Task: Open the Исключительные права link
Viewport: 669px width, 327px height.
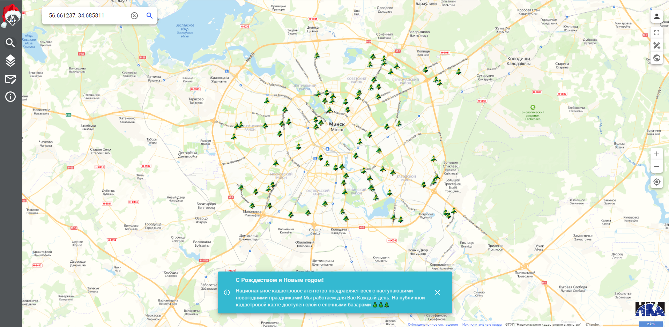Action: (482, 325)
